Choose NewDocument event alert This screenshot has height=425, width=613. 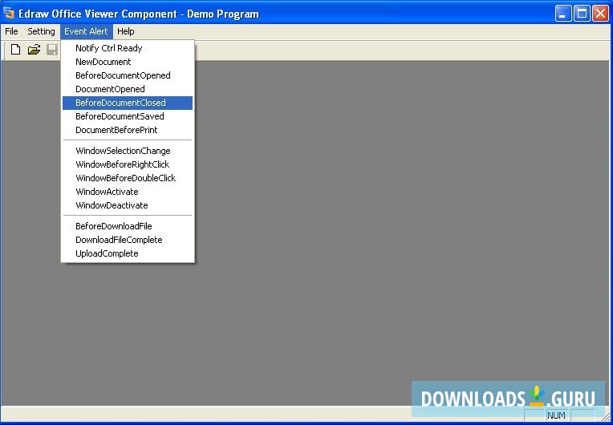click(x=128, y=62)
